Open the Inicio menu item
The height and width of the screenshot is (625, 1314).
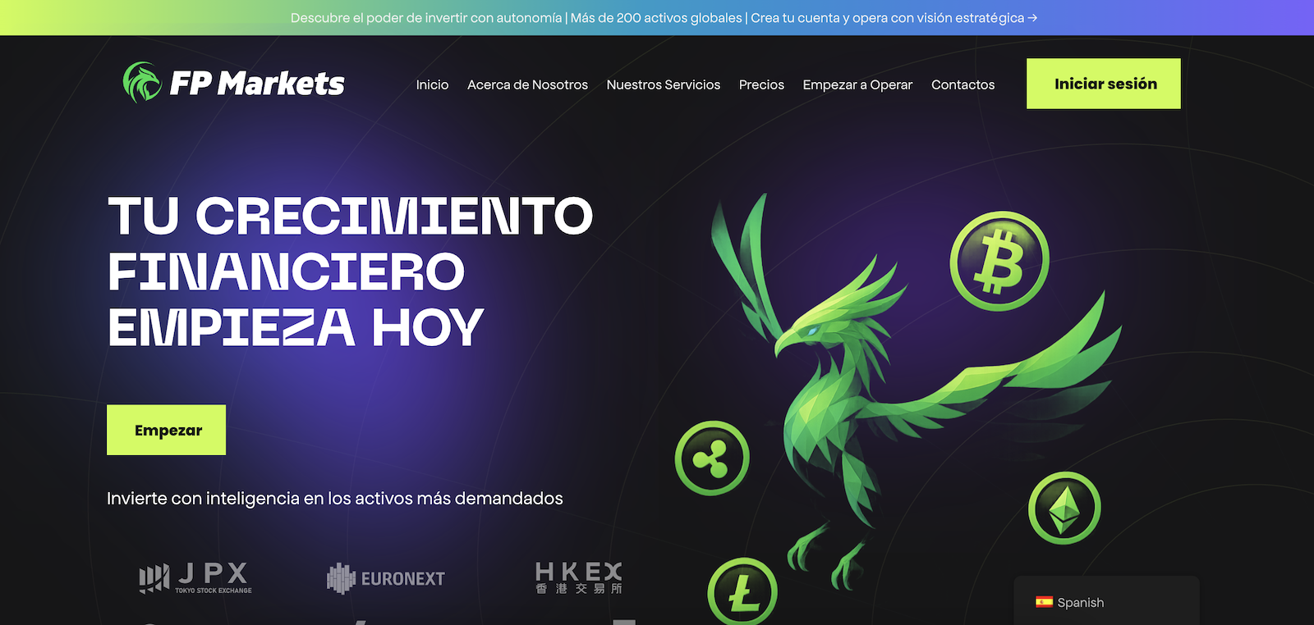coord(432,84)
